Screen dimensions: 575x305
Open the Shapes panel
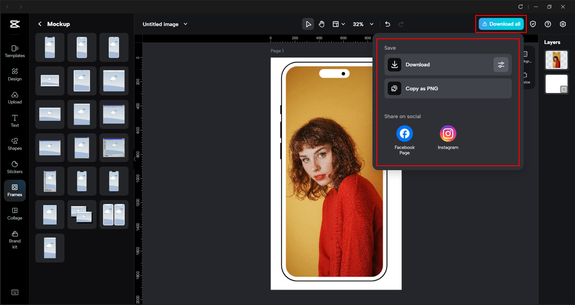click(x=15, y=144)
